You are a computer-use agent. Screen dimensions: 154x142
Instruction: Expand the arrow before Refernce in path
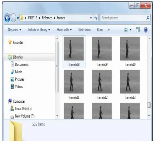[x=39, y=18]
